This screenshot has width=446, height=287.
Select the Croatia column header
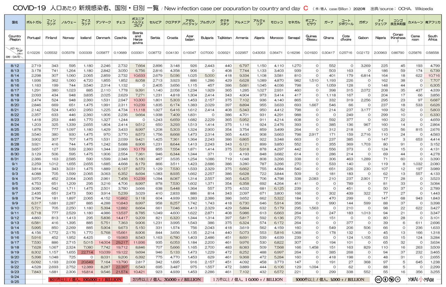tap(172, 38)
